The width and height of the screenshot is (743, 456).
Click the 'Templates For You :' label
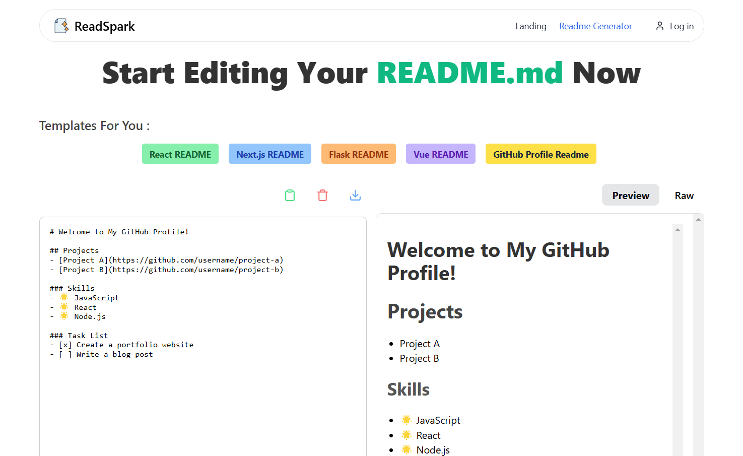point(94,125)
